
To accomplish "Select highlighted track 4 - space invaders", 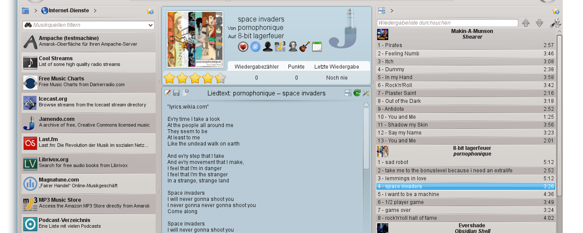I will (466, 186).
